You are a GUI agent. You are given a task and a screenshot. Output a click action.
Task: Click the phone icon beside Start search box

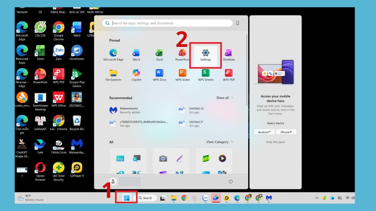238,23
